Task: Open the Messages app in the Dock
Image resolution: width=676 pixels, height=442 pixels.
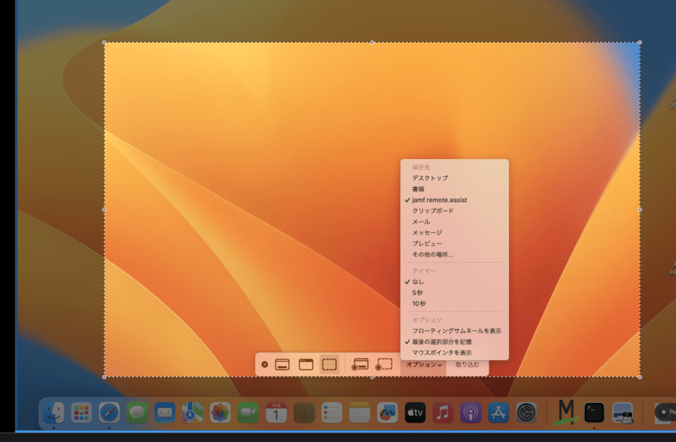Action: (x=137, y=413)
